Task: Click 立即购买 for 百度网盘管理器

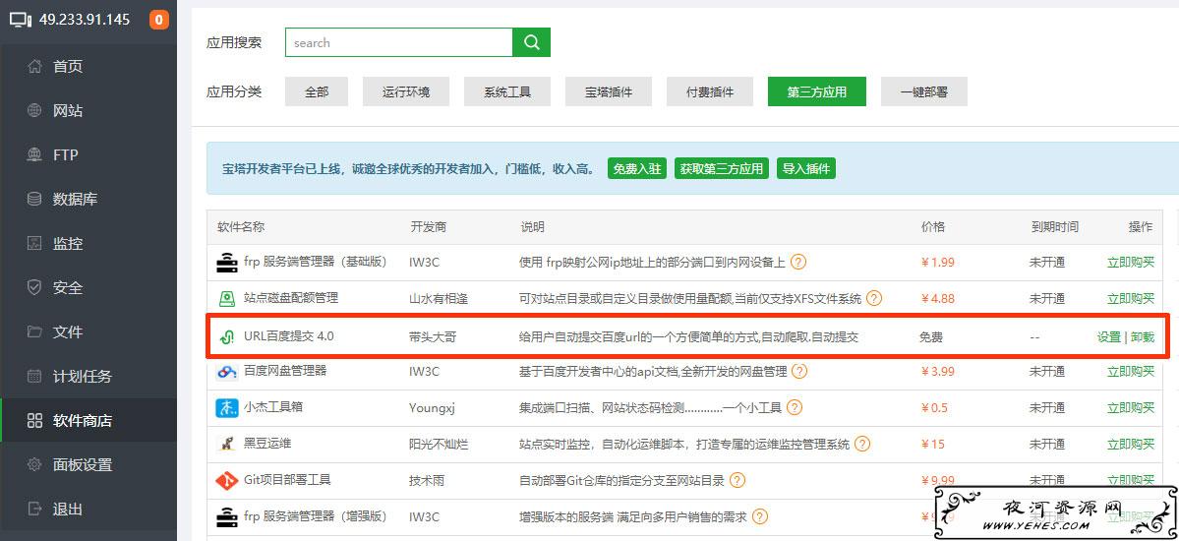Action: click(1131, 371)
